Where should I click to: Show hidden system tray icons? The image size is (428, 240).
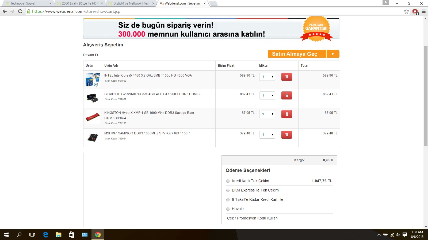click(x=379, y=235)
